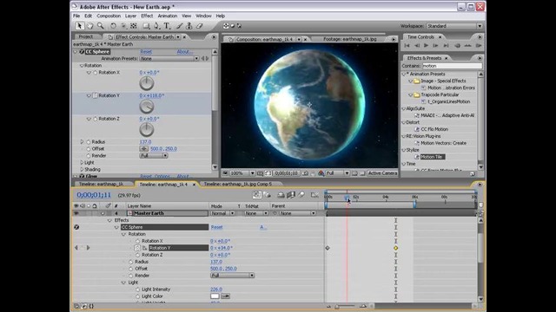Toggle CC Sphere effect switch in timeline
This screenshot has height=312, width=556.
coord(76,227)
